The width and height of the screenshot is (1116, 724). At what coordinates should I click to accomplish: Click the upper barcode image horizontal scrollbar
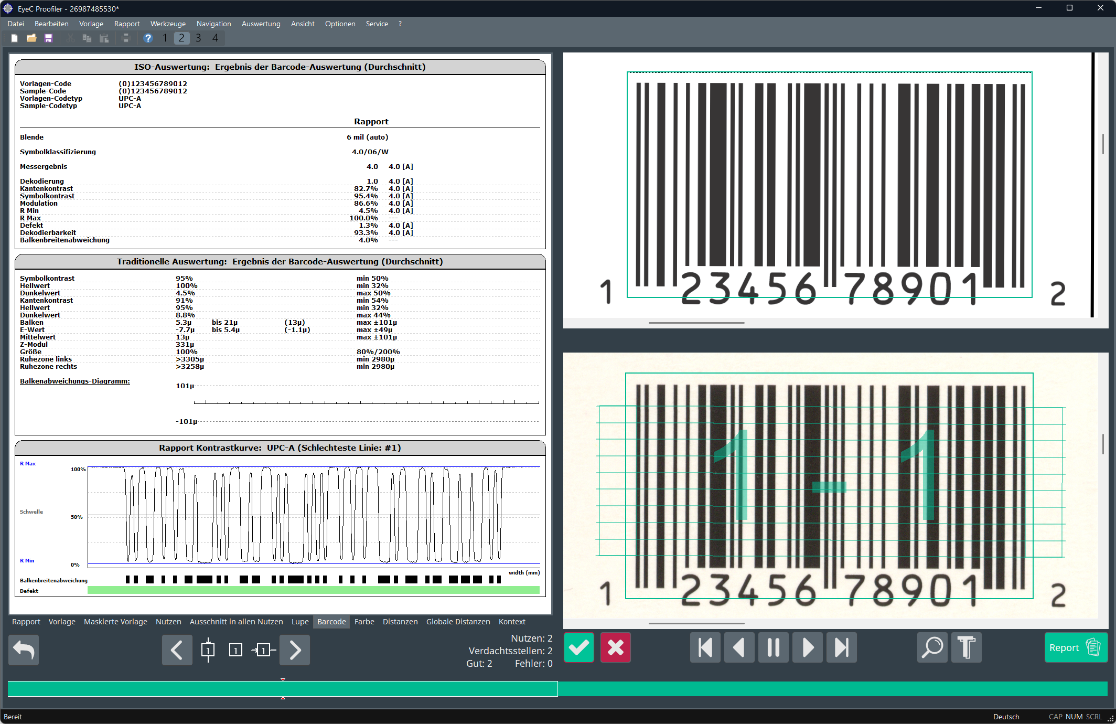point(696,323)
